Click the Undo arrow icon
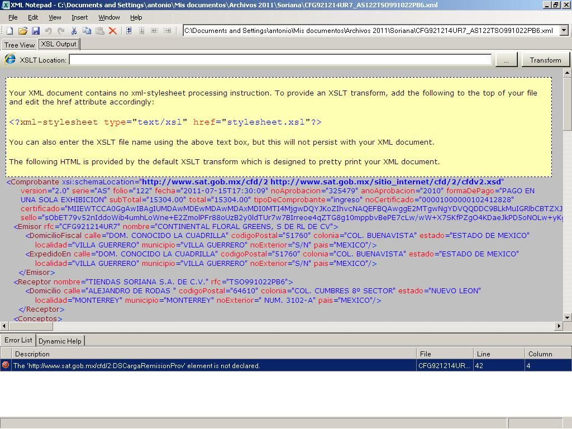572x429 pixels. point(48,31)
